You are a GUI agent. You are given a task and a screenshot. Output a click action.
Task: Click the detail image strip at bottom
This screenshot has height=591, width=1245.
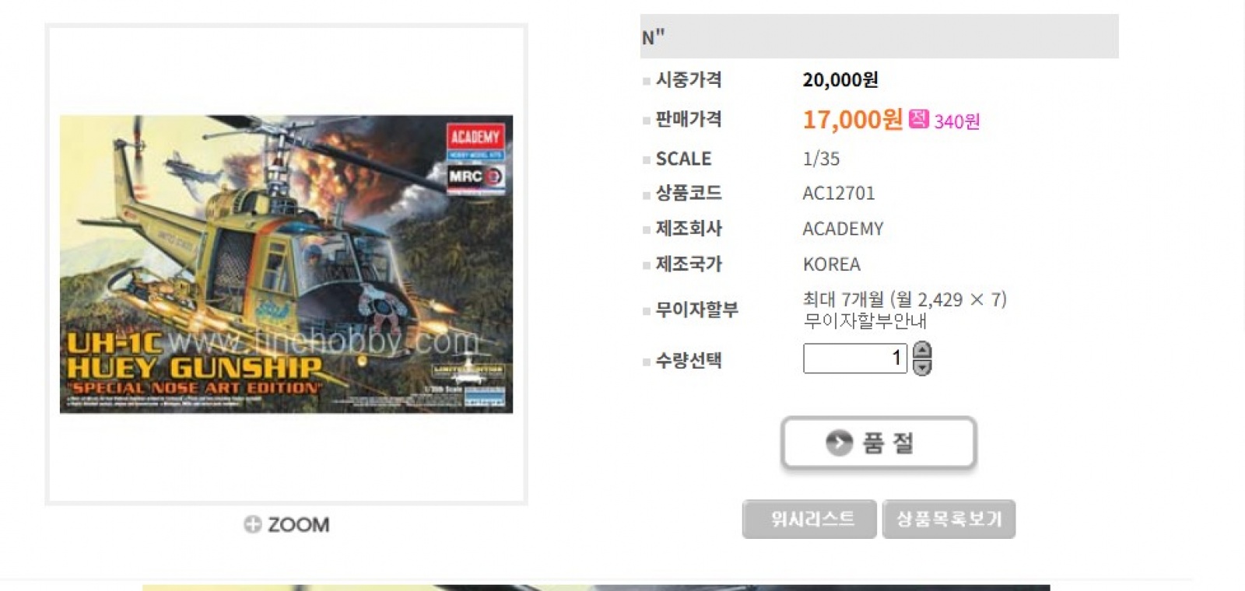(596, 588)
